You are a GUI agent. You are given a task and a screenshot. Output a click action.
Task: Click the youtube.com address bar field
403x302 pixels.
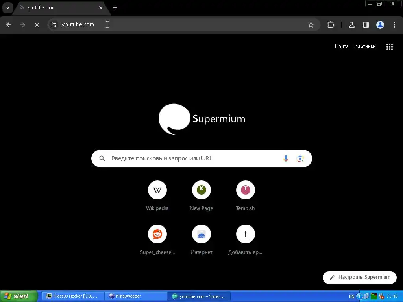pyautogui.click(x=184, y=25)
